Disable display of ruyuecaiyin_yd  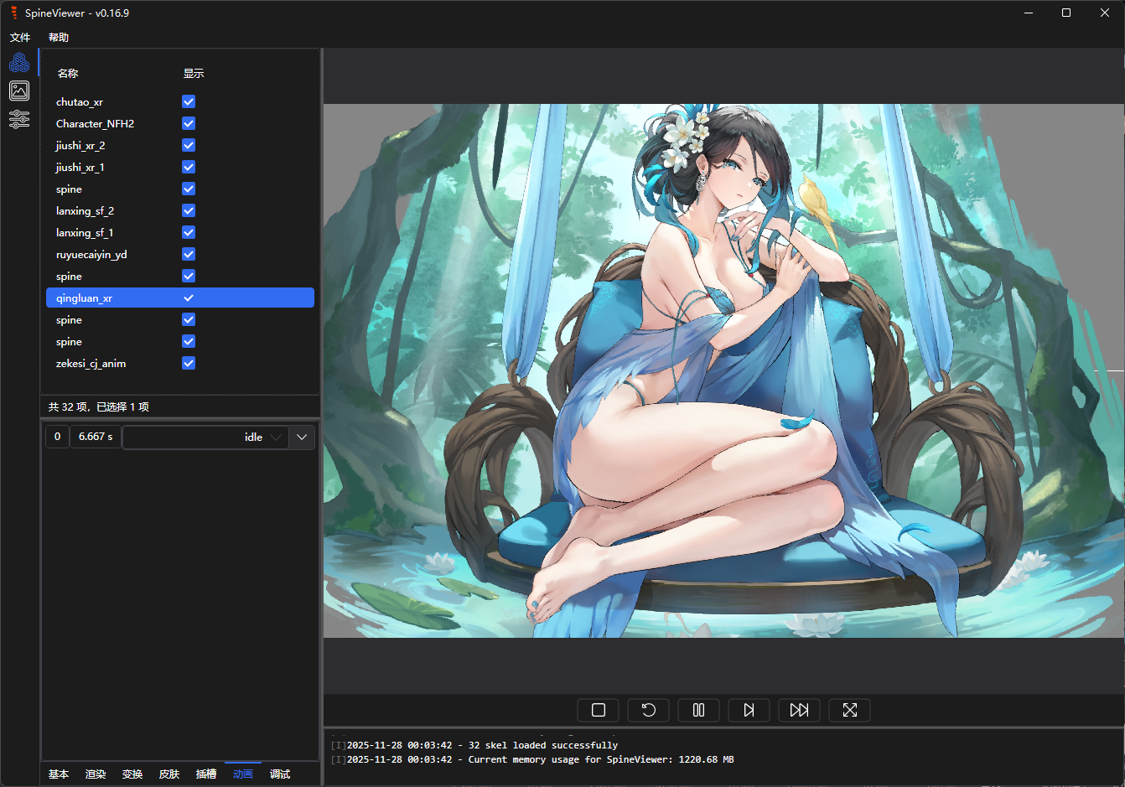coord(189,254)
